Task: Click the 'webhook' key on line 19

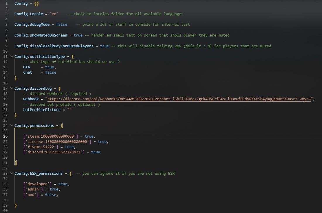Action: [x=31, y=99]
